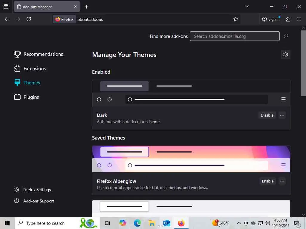Image resolution: width=306 pixels, height=229 pixels.
Task: Bookmark this page with the star icon
Action: [235, 19]
